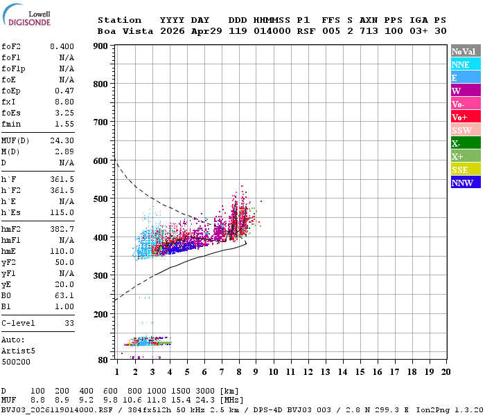The height and width of the screenshot is (415, 485).
Task: Click the E blue legend swatch
Action: [466, 77]
